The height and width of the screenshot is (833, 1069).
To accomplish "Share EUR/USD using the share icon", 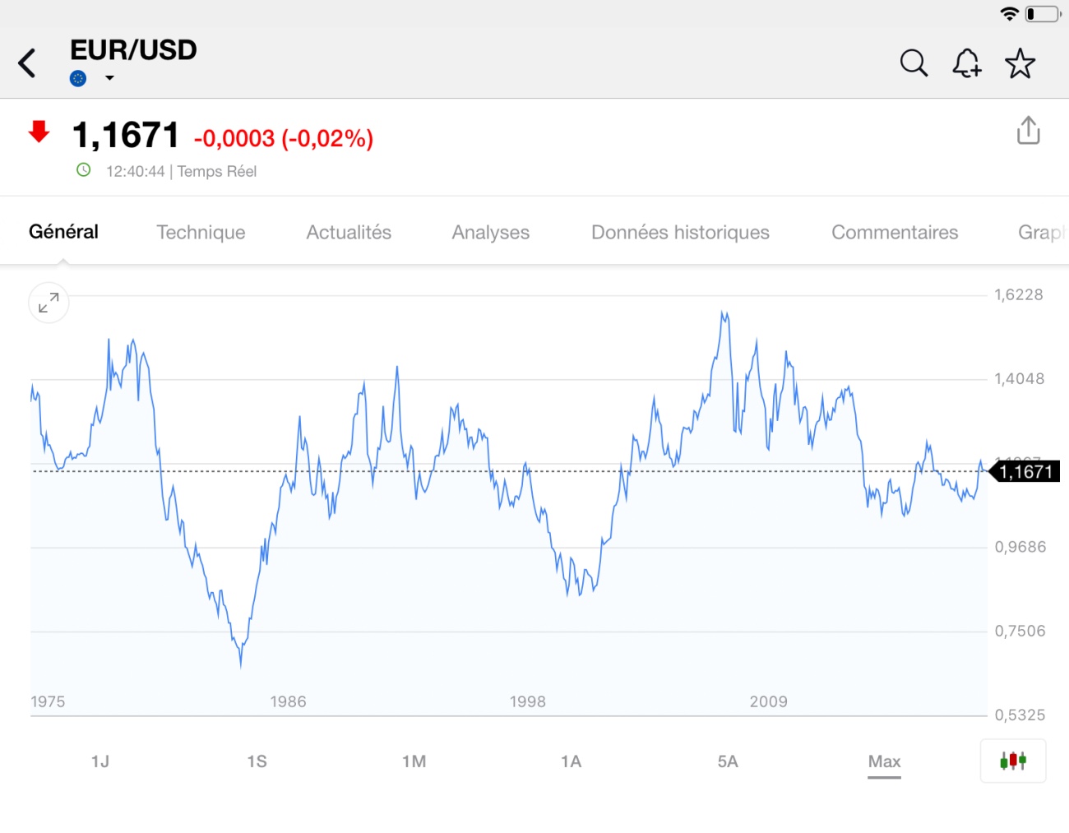I will pyautogui.click(x=1028, y=131).
